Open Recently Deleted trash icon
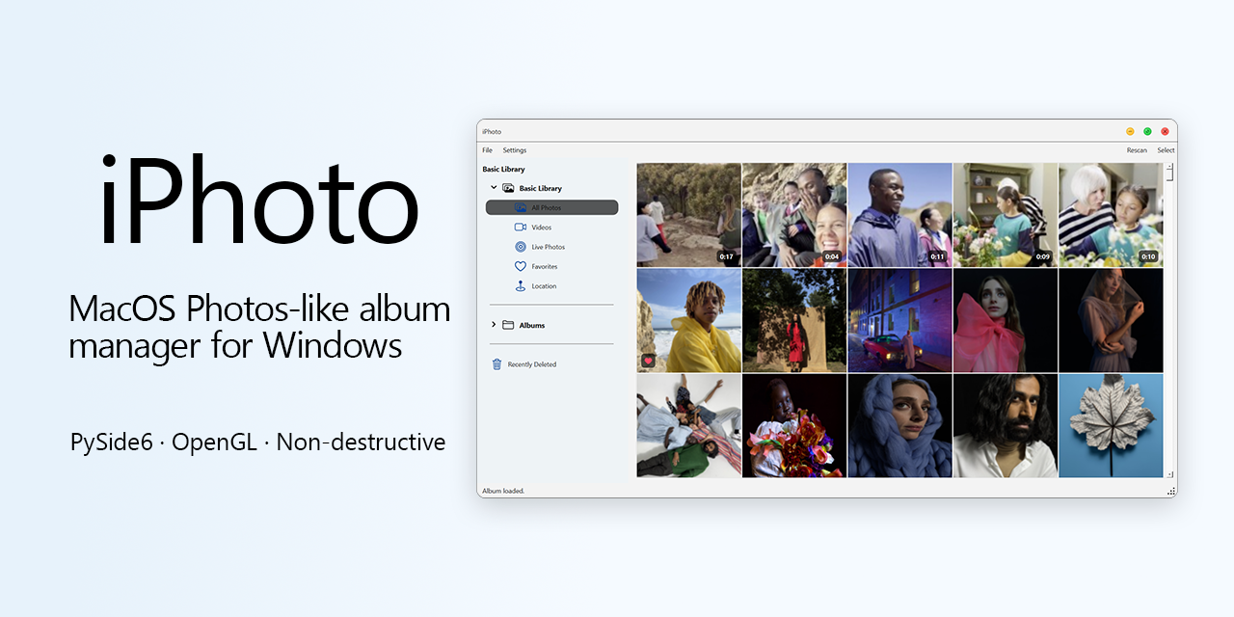 click(496, 364)
